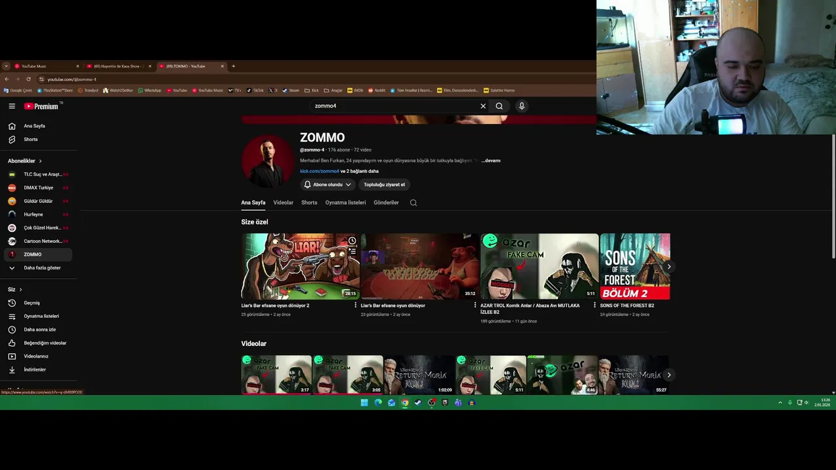Open Windows Start menu
Image resolution: width=836 pixels, height=470 pixels.
(364, 403)
